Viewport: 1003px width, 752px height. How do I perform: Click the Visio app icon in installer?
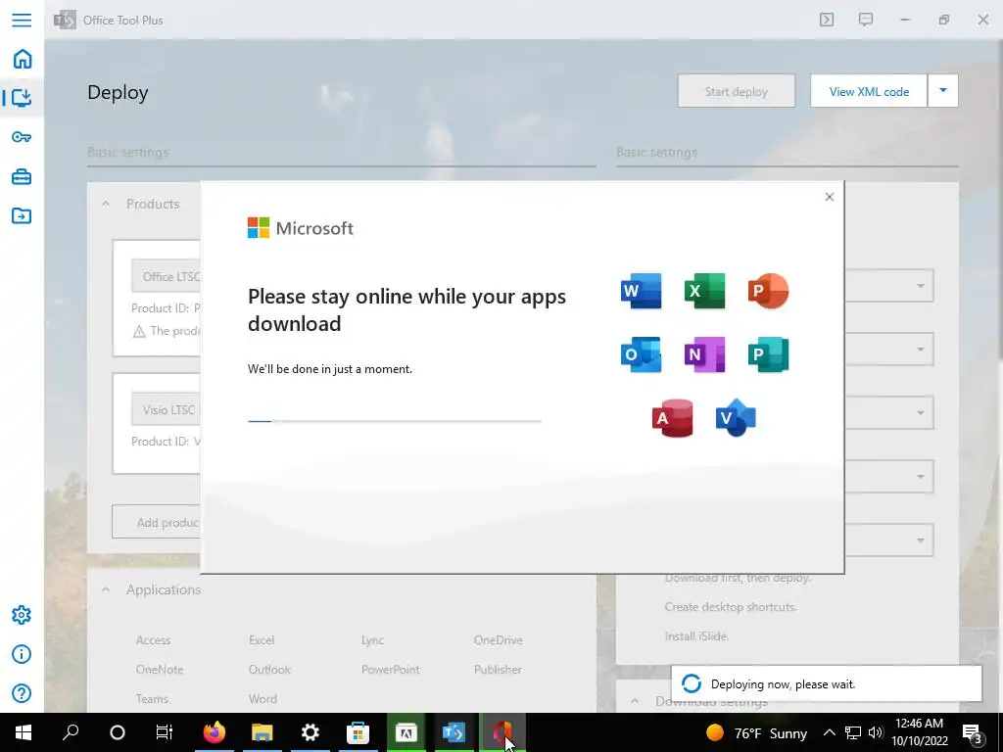pyautogui.click(x=736, y=417)
